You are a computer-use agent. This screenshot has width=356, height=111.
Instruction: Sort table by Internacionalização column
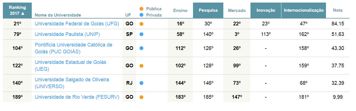(304, 10)
